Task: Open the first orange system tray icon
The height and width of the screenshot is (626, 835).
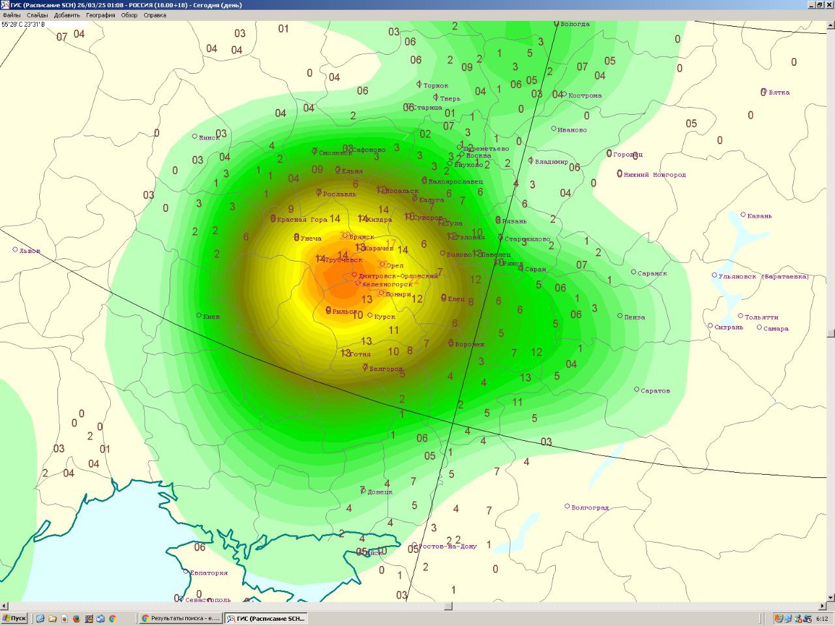Action: (779, 618)
